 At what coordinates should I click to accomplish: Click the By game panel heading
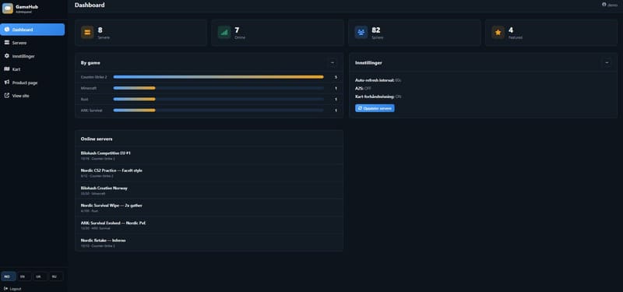coord(90,63)
